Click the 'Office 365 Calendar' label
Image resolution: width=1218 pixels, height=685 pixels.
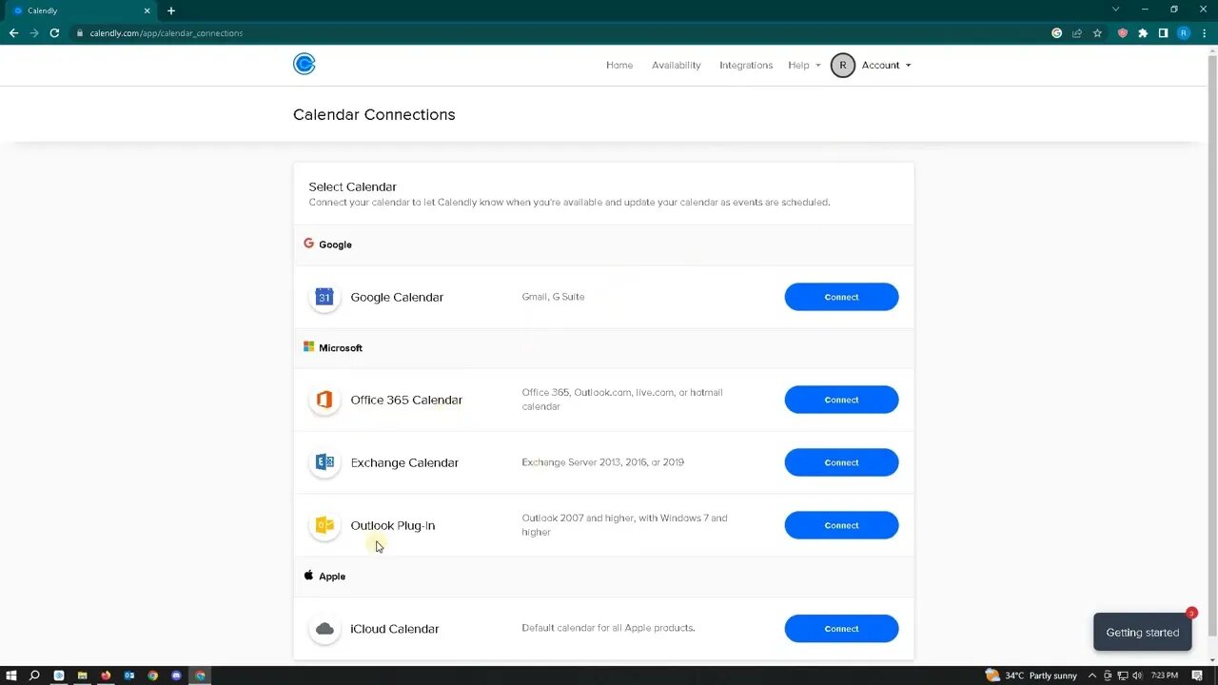(x=406, y=400)
